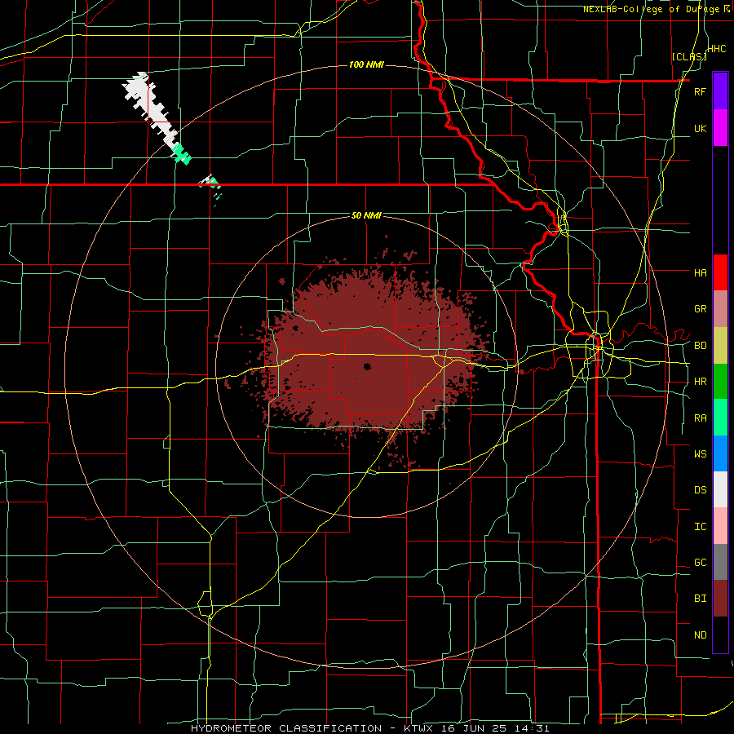The height and width of the screenshot is (734, 734).
Task: Click the HA red legend swatch
Action: click(720, 272)
